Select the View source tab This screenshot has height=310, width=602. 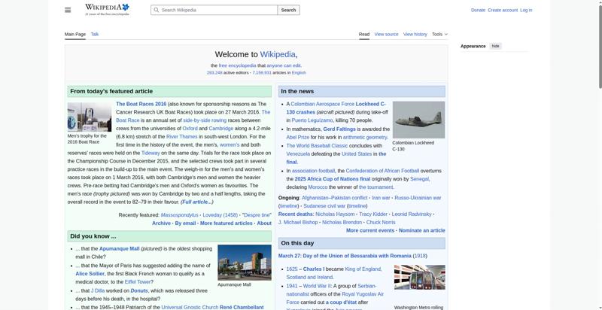(386, 34)
